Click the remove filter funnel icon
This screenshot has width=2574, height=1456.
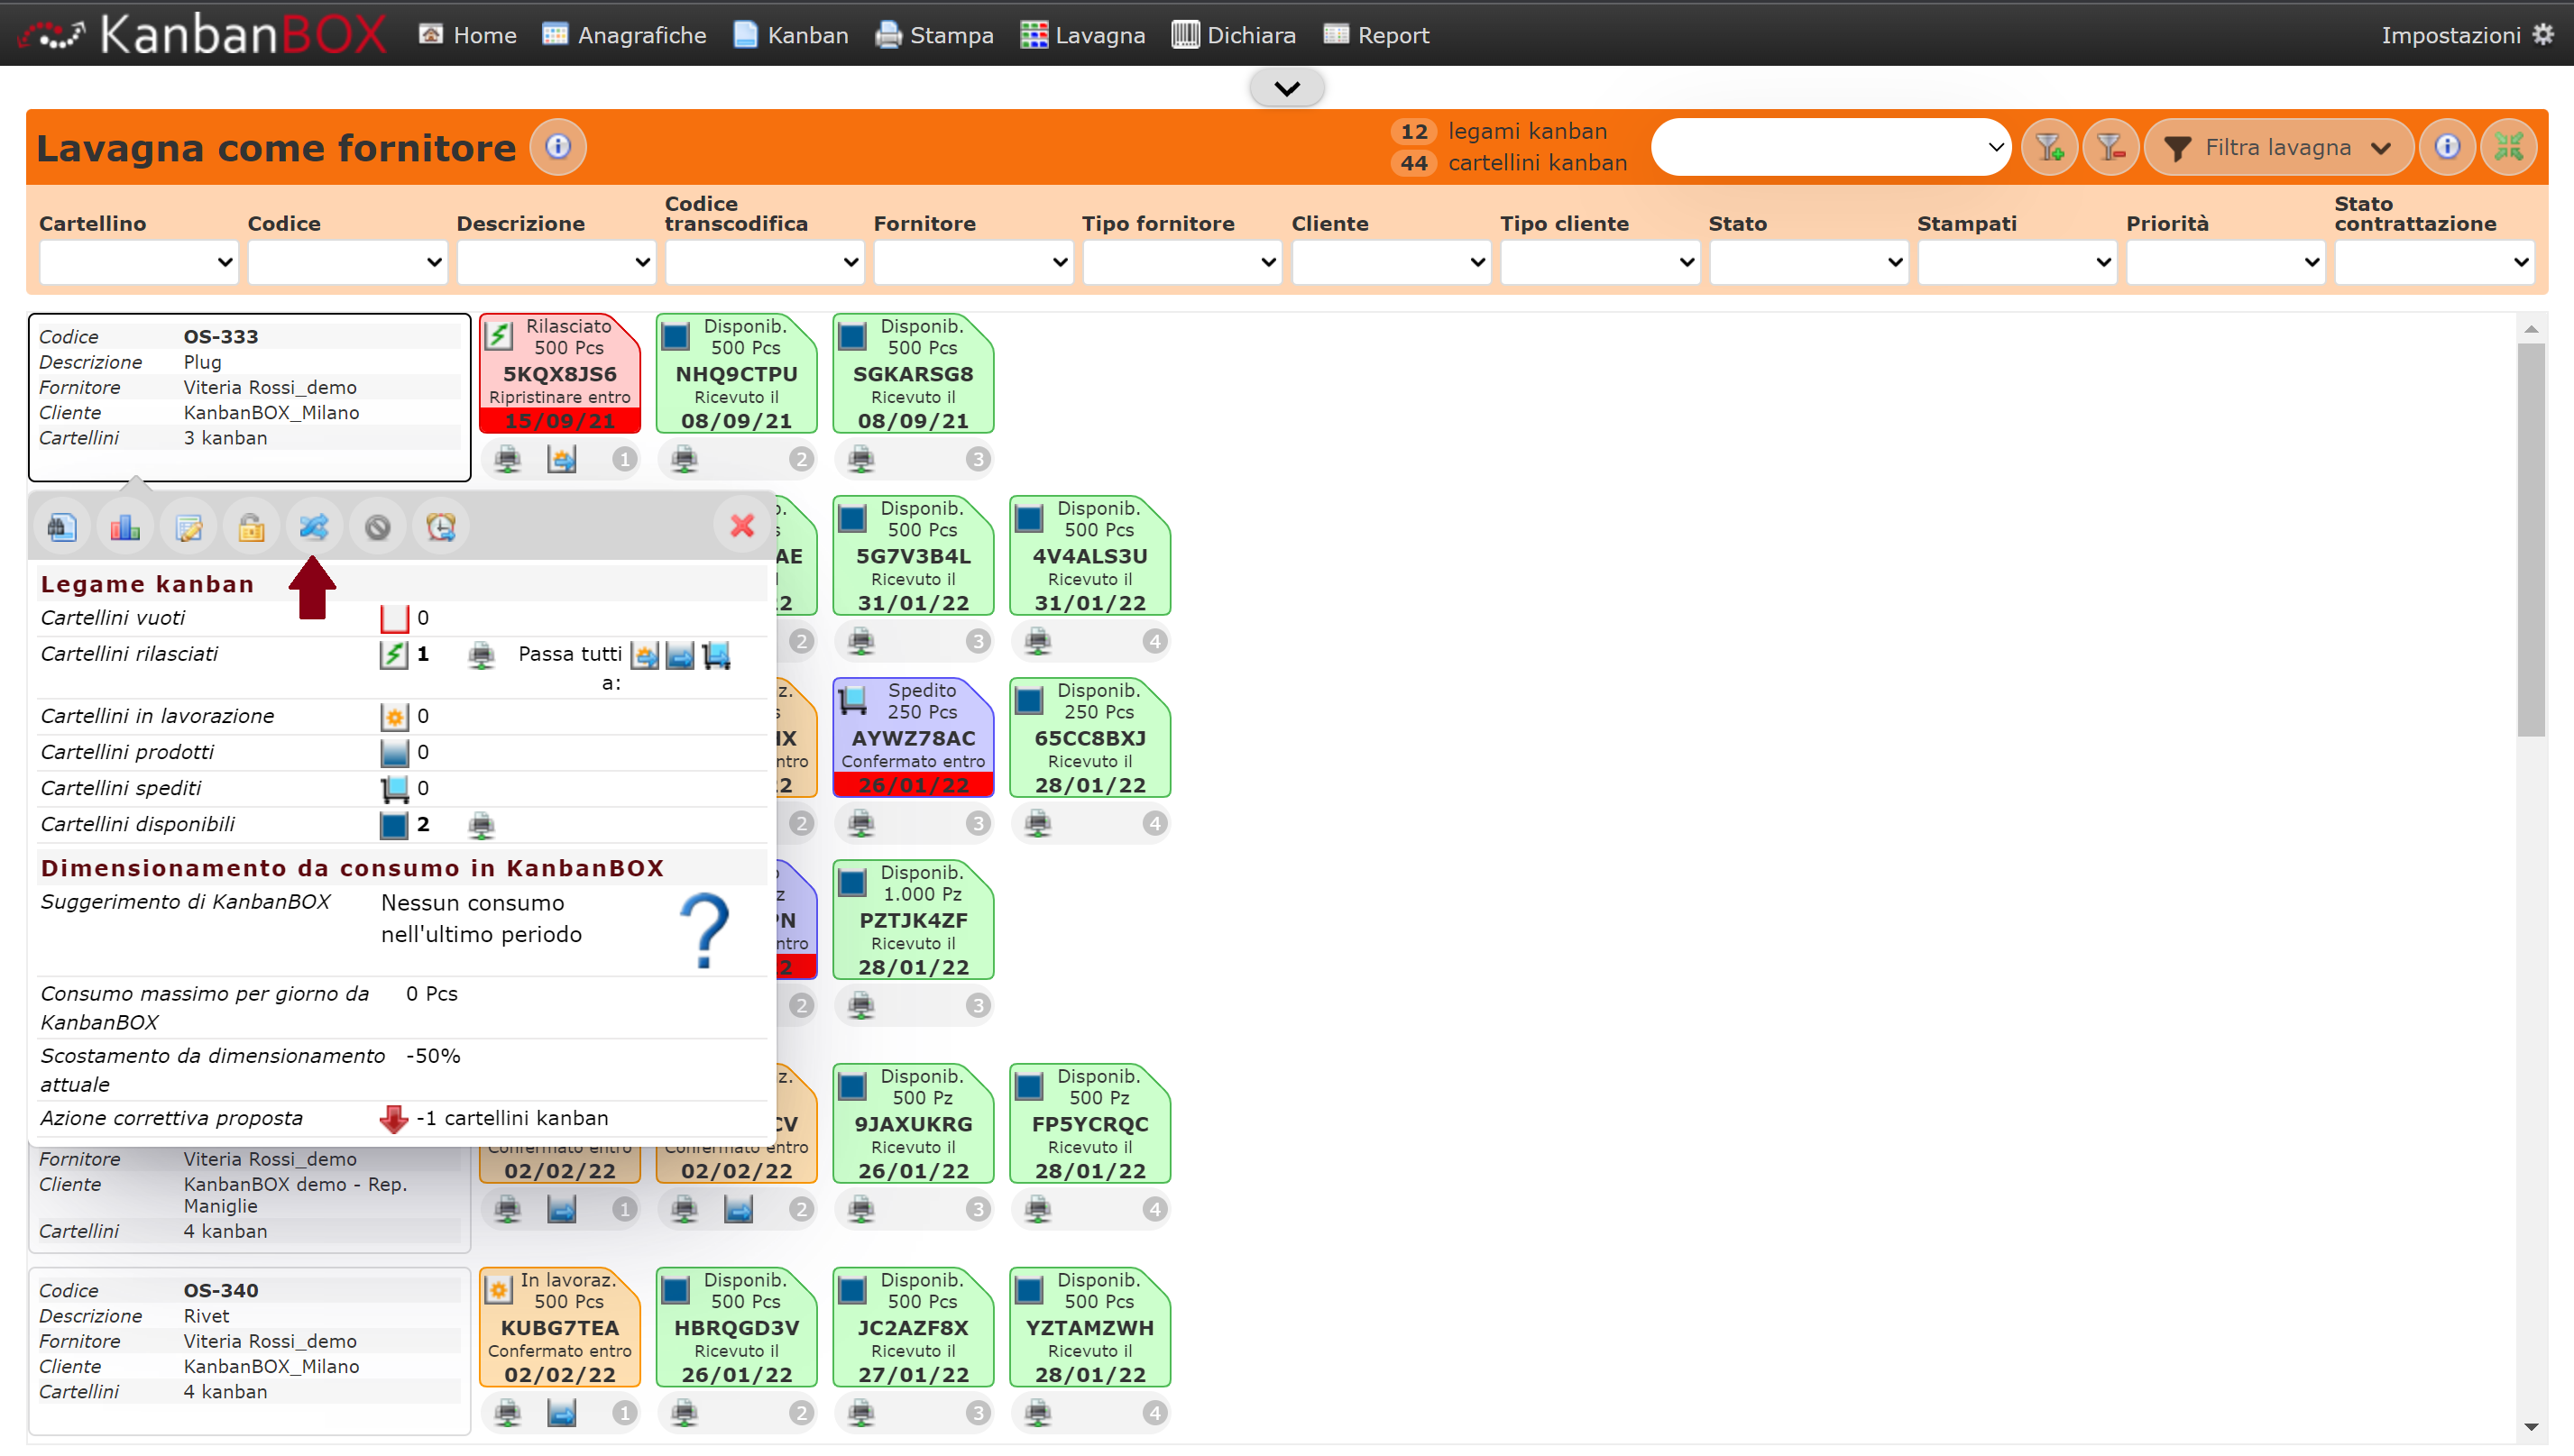coord(2110,148)
